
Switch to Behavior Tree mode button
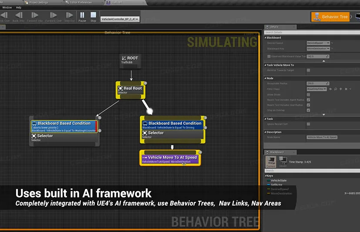[x=330, y=17]
